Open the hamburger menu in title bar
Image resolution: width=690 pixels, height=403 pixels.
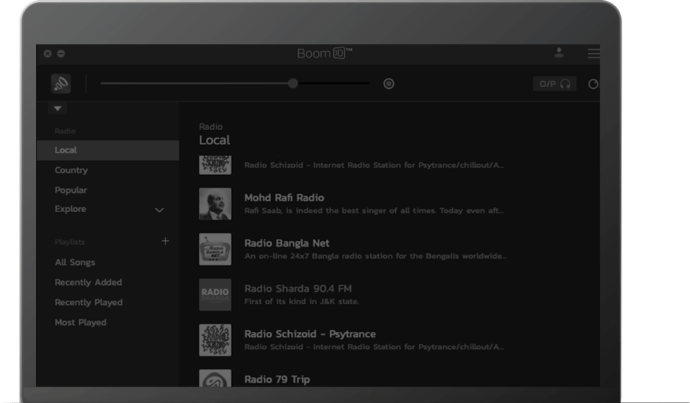[x=593, y=53]
